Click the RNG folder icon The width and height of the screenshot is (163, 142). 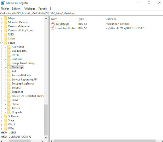(5, 34)
